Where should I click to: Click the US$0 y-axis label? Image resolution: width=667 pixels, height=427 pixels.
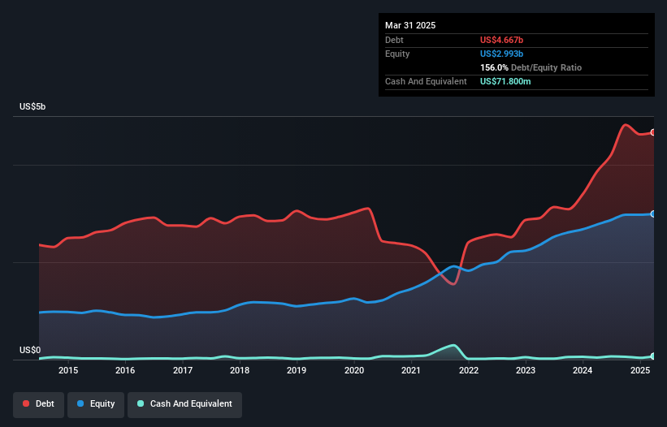coord(30,350)
